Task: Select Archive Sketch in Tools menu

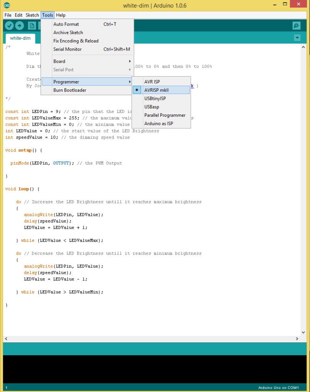Action: [68, 33]
